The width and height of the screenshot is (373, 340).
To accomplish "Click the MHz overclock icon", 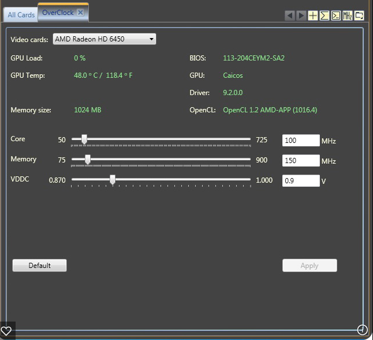I will [x=348, y=16].
